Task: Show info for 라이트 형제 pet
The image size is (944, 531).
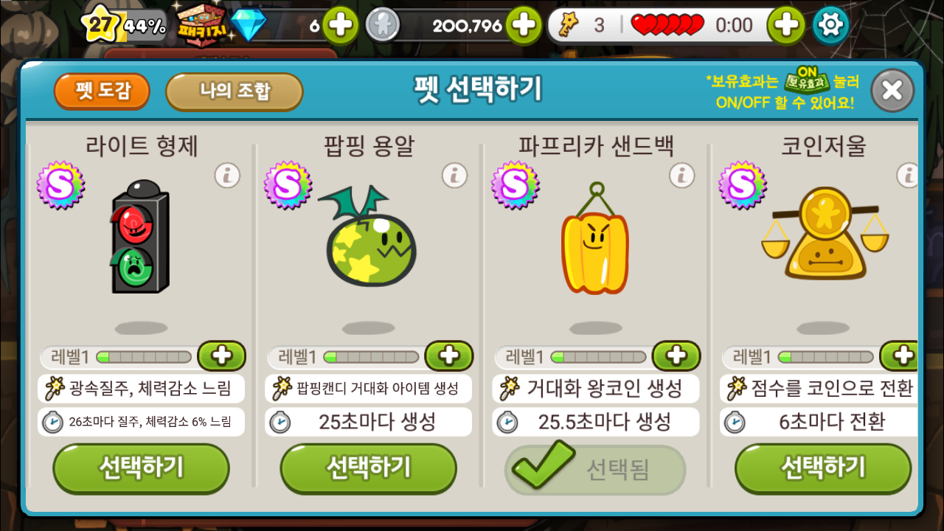Action: pos(228,176)
